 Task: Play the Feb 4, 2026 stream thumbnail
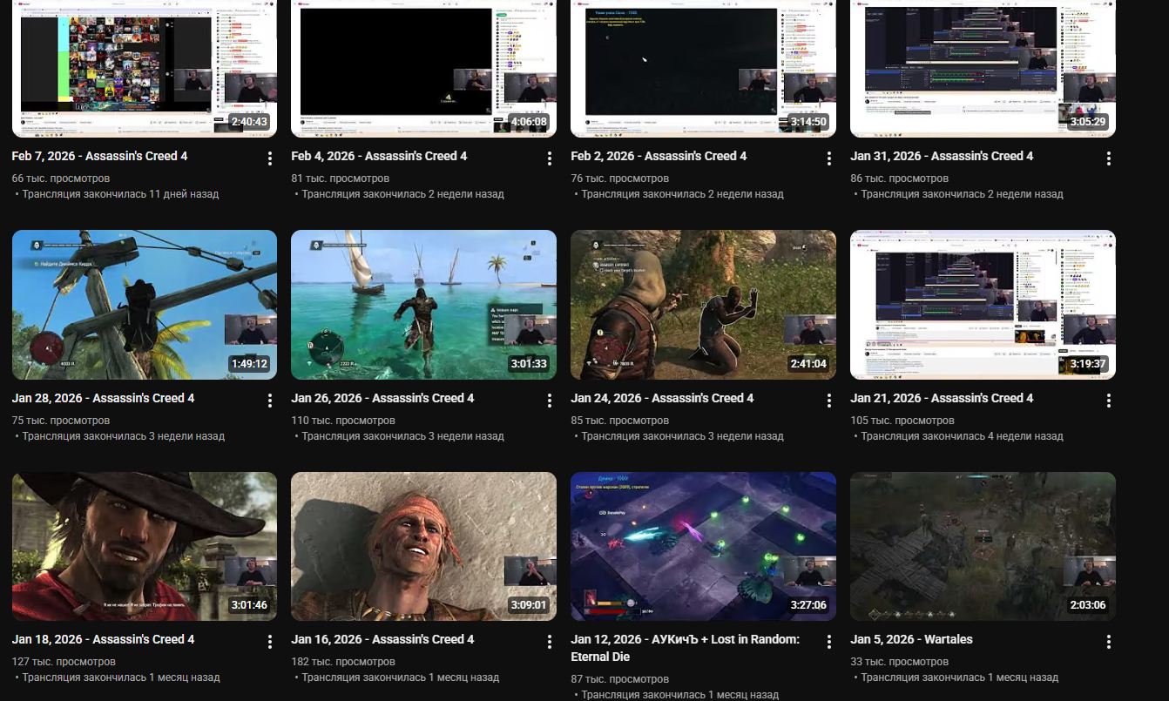[x=423, y=68]
